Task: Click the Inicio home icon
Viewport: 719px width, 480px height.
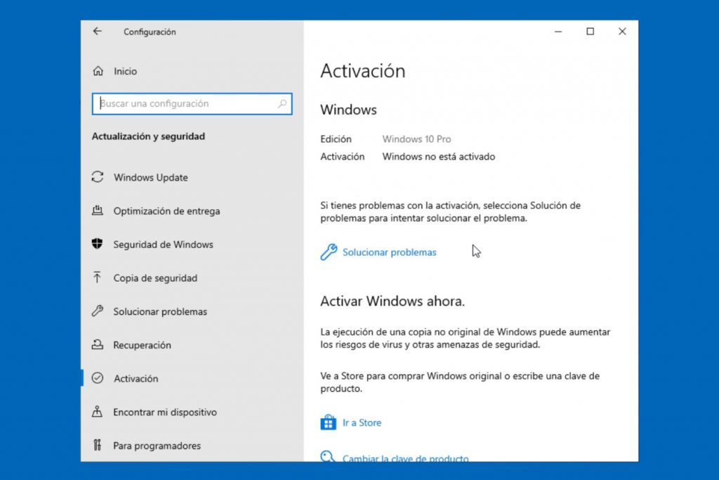Action: 98,71
